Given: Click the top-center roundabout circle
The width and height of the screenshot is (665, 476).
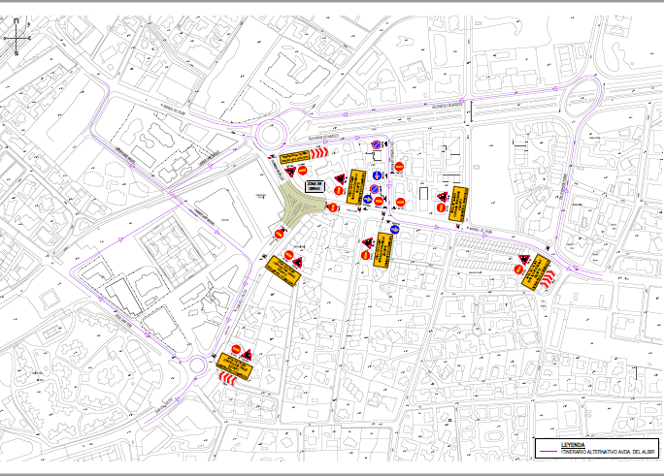Looking at the screenshot, I should (x=274, y=128).
